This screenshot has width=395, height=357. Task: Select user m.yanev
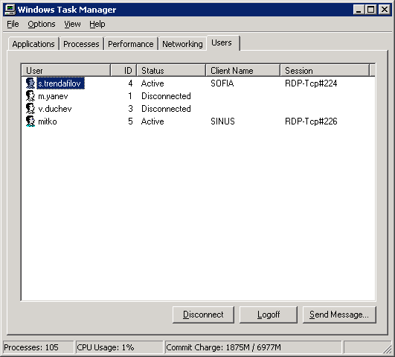[53, 96]
